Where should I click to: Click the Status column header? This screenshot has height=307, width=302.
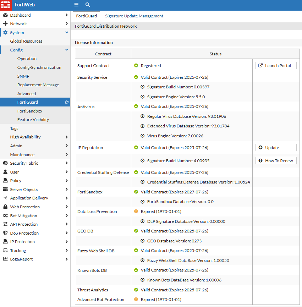pyautogui.click(x=215, y=54)
